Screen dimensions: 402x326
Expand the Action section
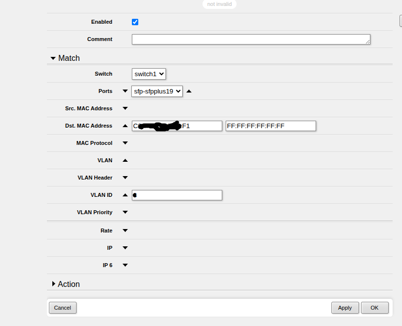54,284
